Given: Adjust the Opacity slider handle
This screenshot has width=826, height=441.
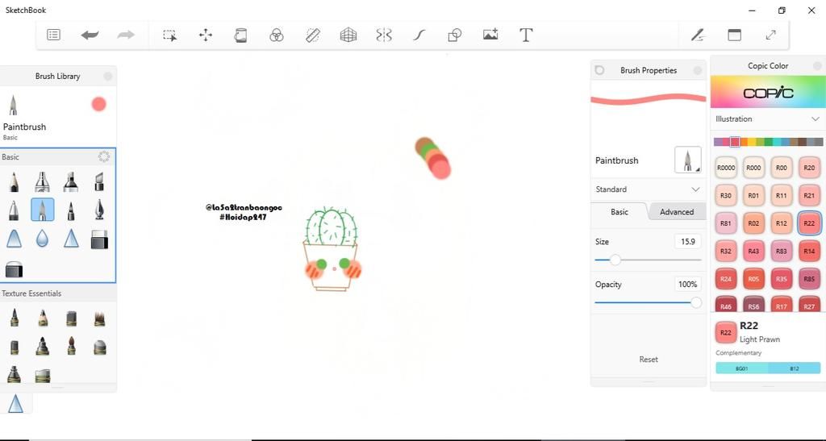Looking at the screenshot, I should pyautogui.click(x=696, y=302).
